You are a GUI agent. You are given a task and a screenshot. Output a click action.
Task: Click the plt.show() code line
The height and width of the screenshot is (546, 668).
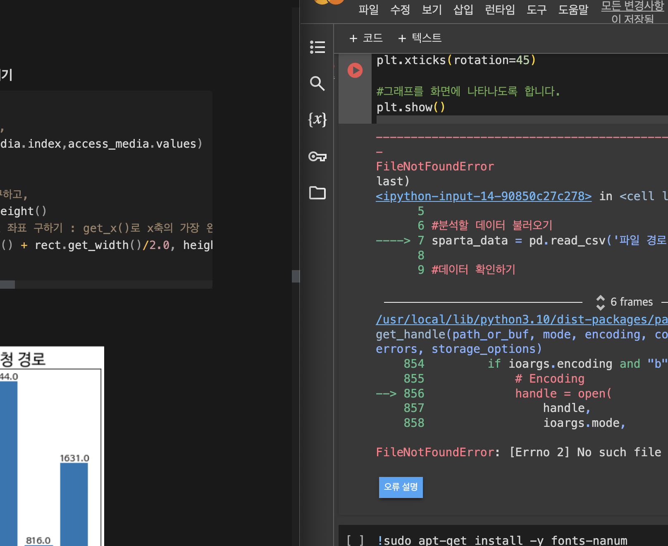coord(411,108)
